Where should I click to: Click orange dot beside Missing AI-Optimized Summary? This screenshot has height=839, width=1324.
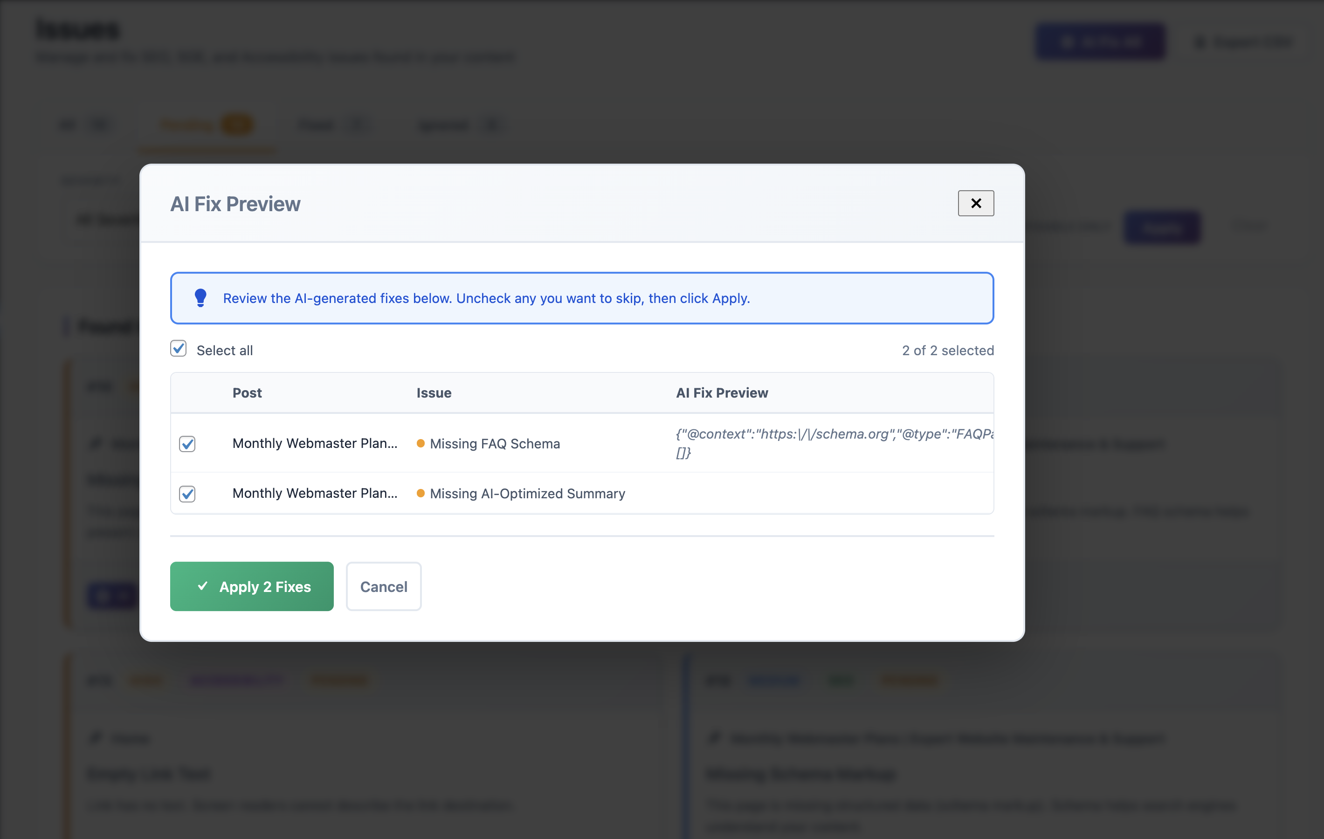421,493
